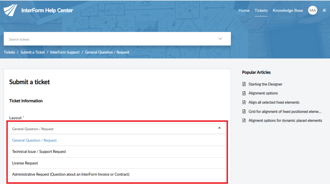Click the Ticket Information heading
The image size is (330, 184).
[26, 101]
